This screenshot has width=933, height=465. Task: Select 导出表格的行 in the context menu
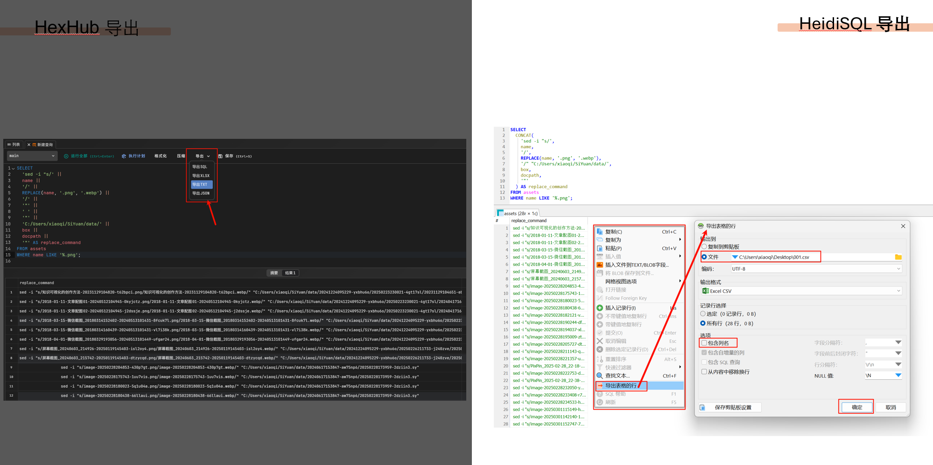tap(621, 386)
